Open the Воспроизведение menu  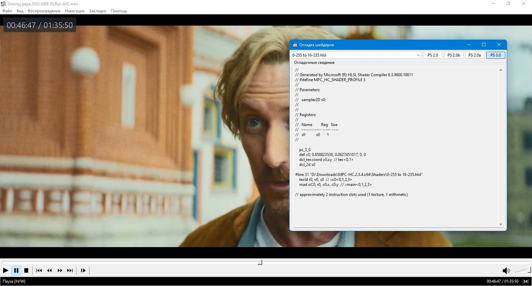click(x=44, y=11)
